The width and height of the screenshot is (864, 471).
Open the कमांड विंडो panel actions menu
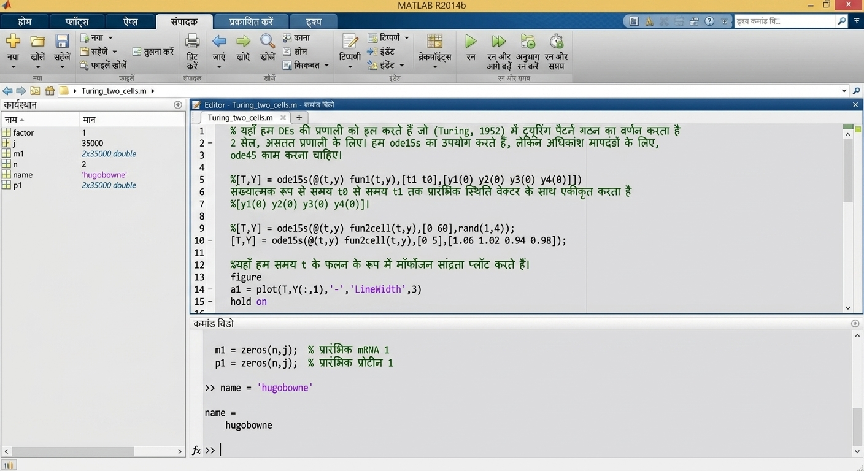point(855,323)
